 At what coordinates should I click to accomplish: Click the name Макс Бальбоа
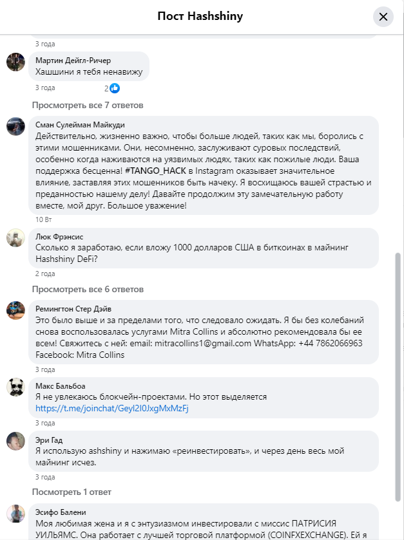[x=60, y=386]
